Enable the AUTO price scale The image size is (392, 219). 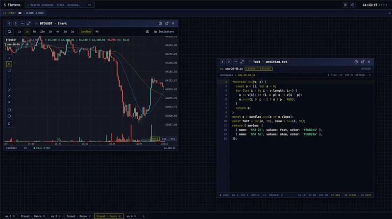[155, 139]
